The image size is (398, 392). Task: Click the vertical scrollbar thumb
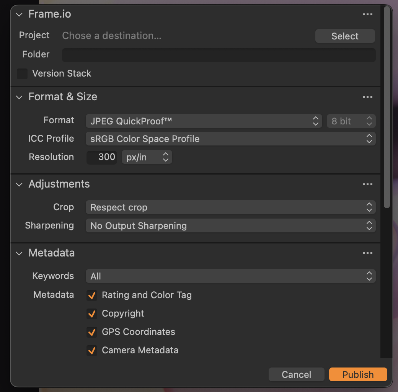tap(387, 107)
